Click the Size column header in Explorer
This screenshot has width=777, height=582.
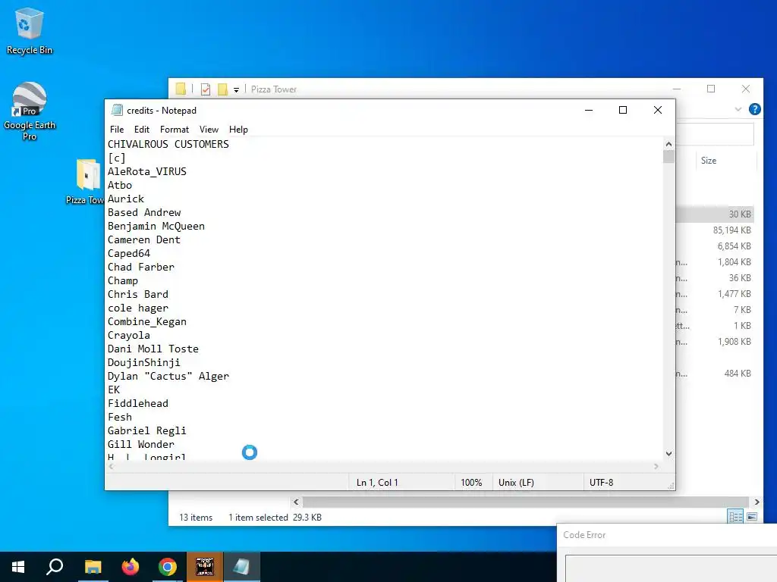point(725,161)
